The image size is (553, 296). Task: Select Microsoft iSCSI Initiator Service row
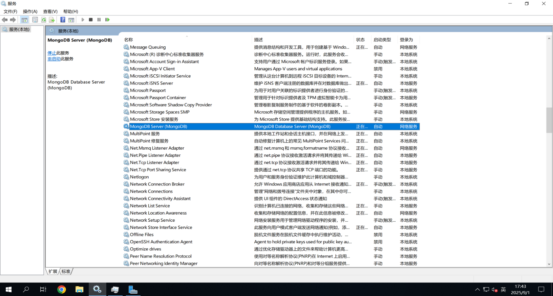tap(272, 76)
